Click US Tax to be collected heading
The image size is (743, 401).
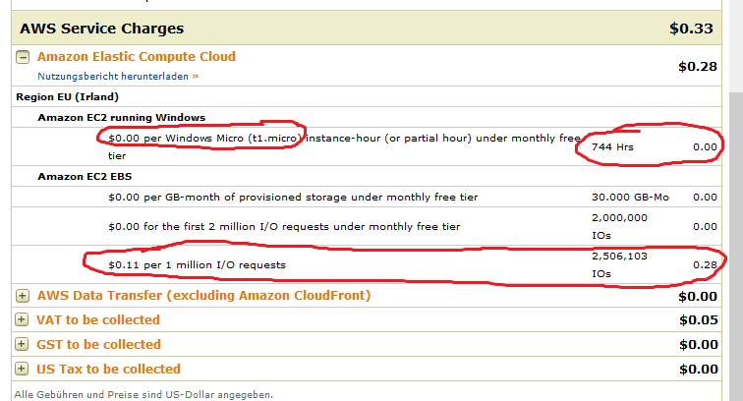(x=108, y=369)
